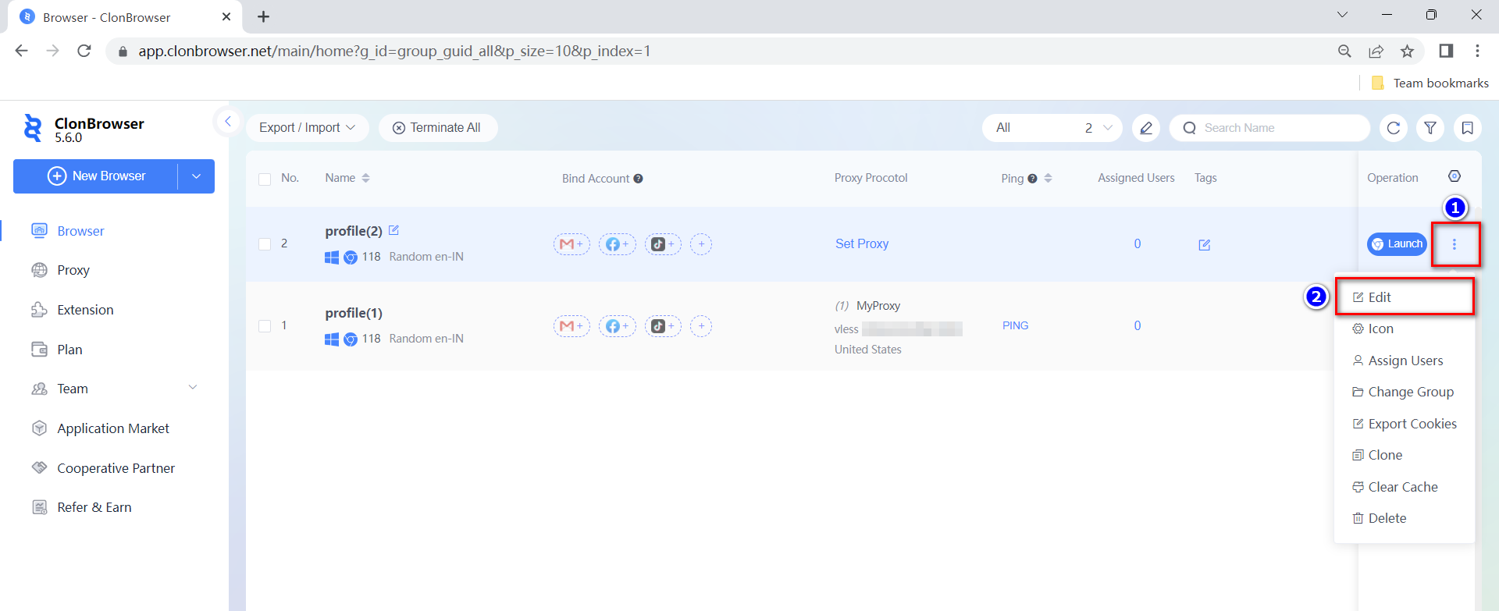Edit tags for profile(2)
1499x611 pixels.
tap(1204, 245)
